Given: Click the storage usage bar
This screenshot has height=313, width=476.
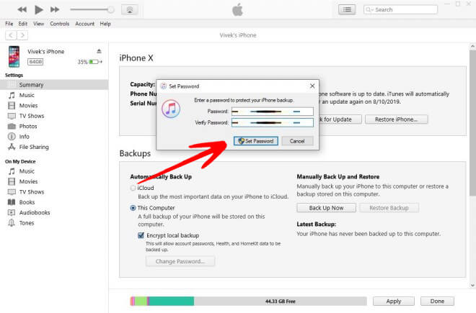Looking at the screenshot, I should pyautogui.click(x=248, y=301).
